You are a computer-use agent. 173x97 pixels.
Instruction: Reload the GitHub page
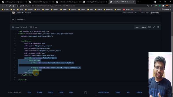10,6
